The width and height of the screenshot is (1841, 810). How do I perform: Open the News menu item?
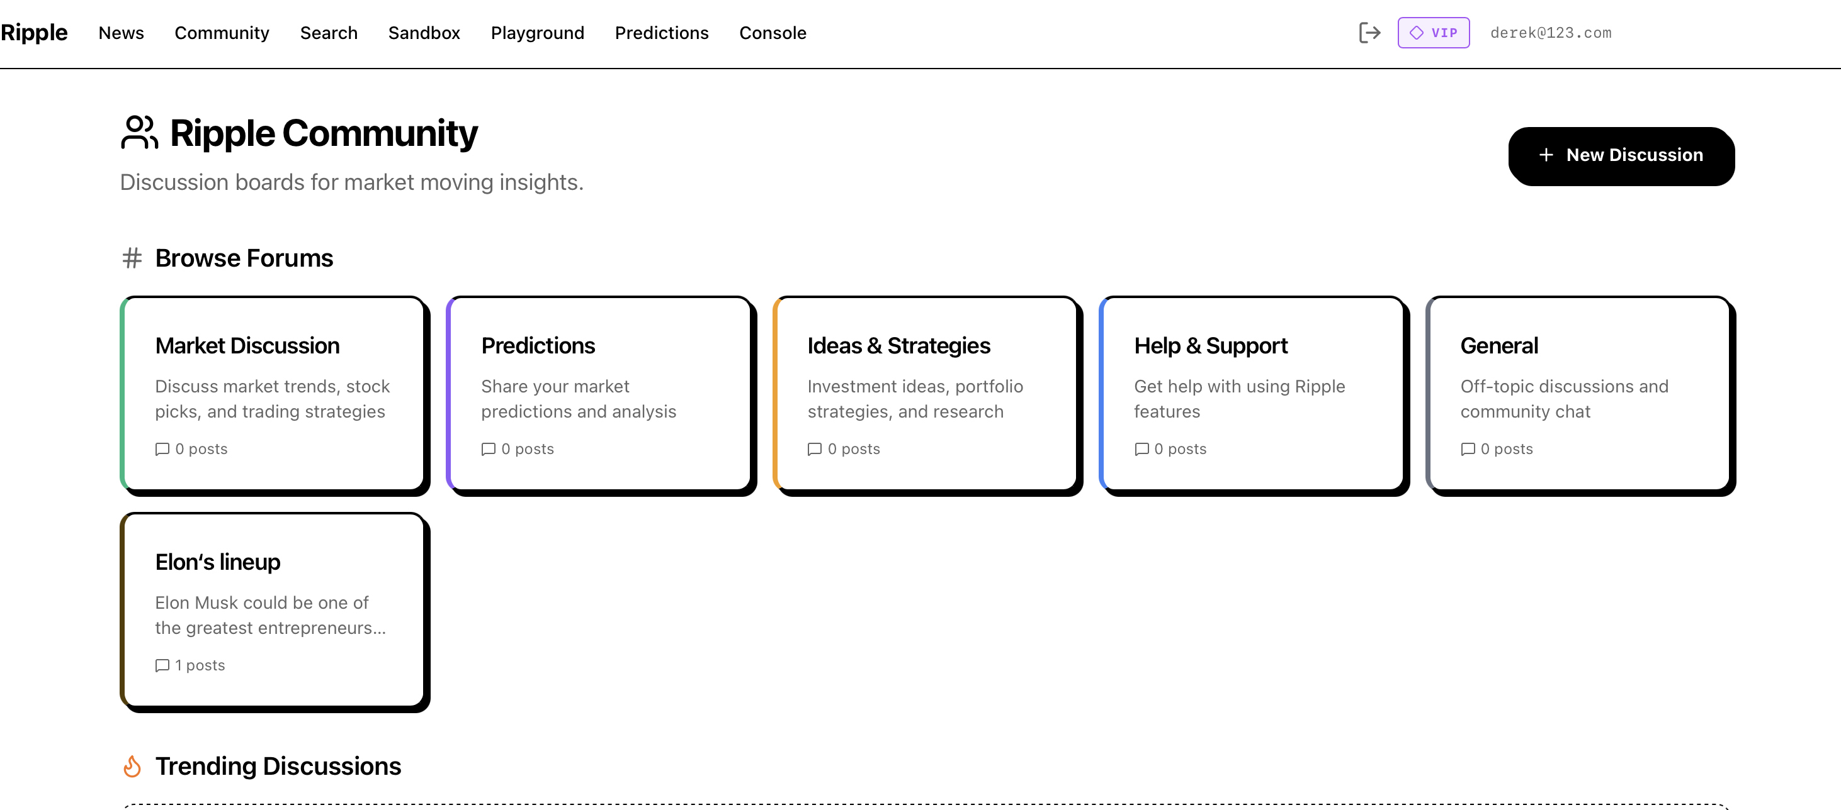121,33
